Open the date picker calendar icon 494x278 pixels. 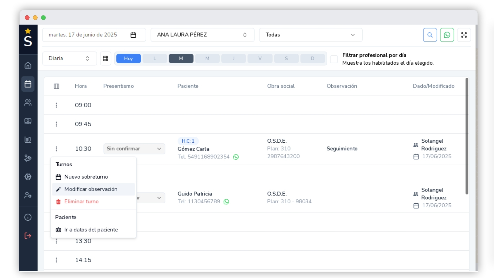pos(133,35)
